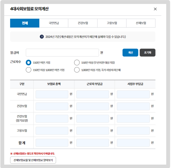
Task: Click 건강보험 근로자 부담금 field
Action: (93, 106)
